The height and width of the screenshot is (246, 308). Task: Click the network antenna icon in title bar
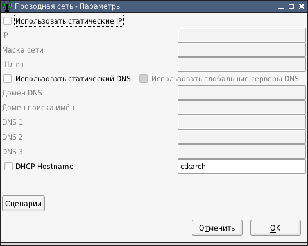pos(7,6)
